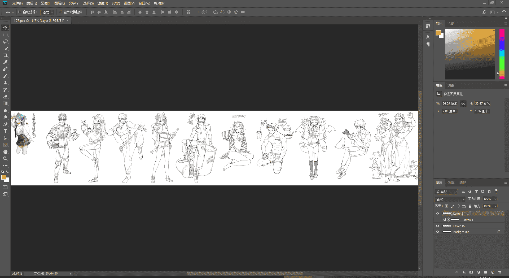Viewport: 509px width, 278px height.
Task: Hide Layer 15 visibility eye
Action: tap(437, 226)
